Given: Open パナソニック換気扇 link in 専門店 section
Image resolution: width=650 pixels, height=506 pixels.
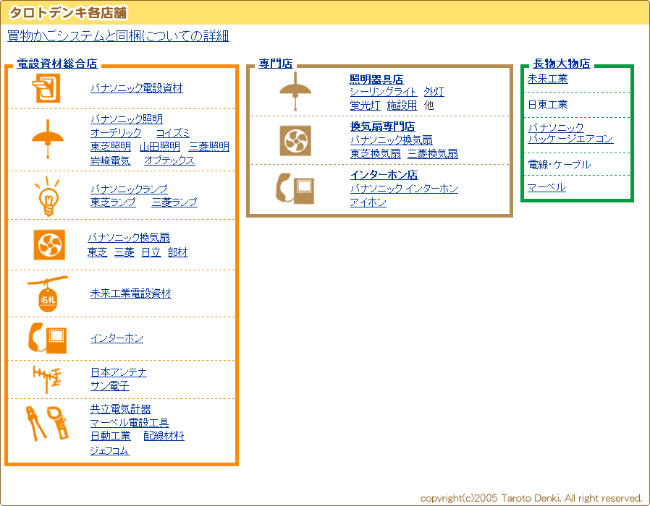Looking at the screenshot, I should 391,140.
